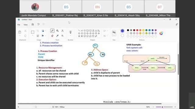Open the Edit colours wheel
Image resolution: width=195 pixels, height=109 pixels.
click(x=161, y=33)
